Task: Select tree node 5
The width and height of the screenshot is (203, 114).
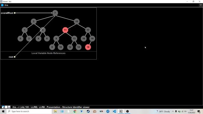Action: tap(43, 30)
